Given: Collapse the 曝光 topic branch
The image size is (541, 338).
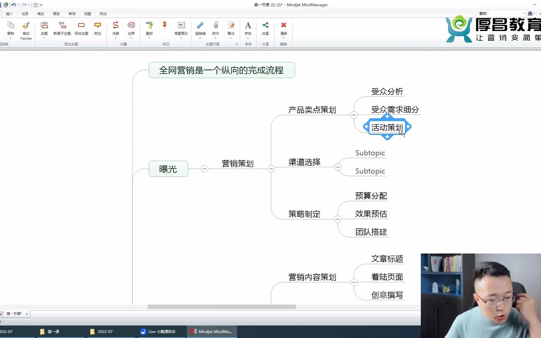Looking at the screenshot, I should [x=204, y=169].
